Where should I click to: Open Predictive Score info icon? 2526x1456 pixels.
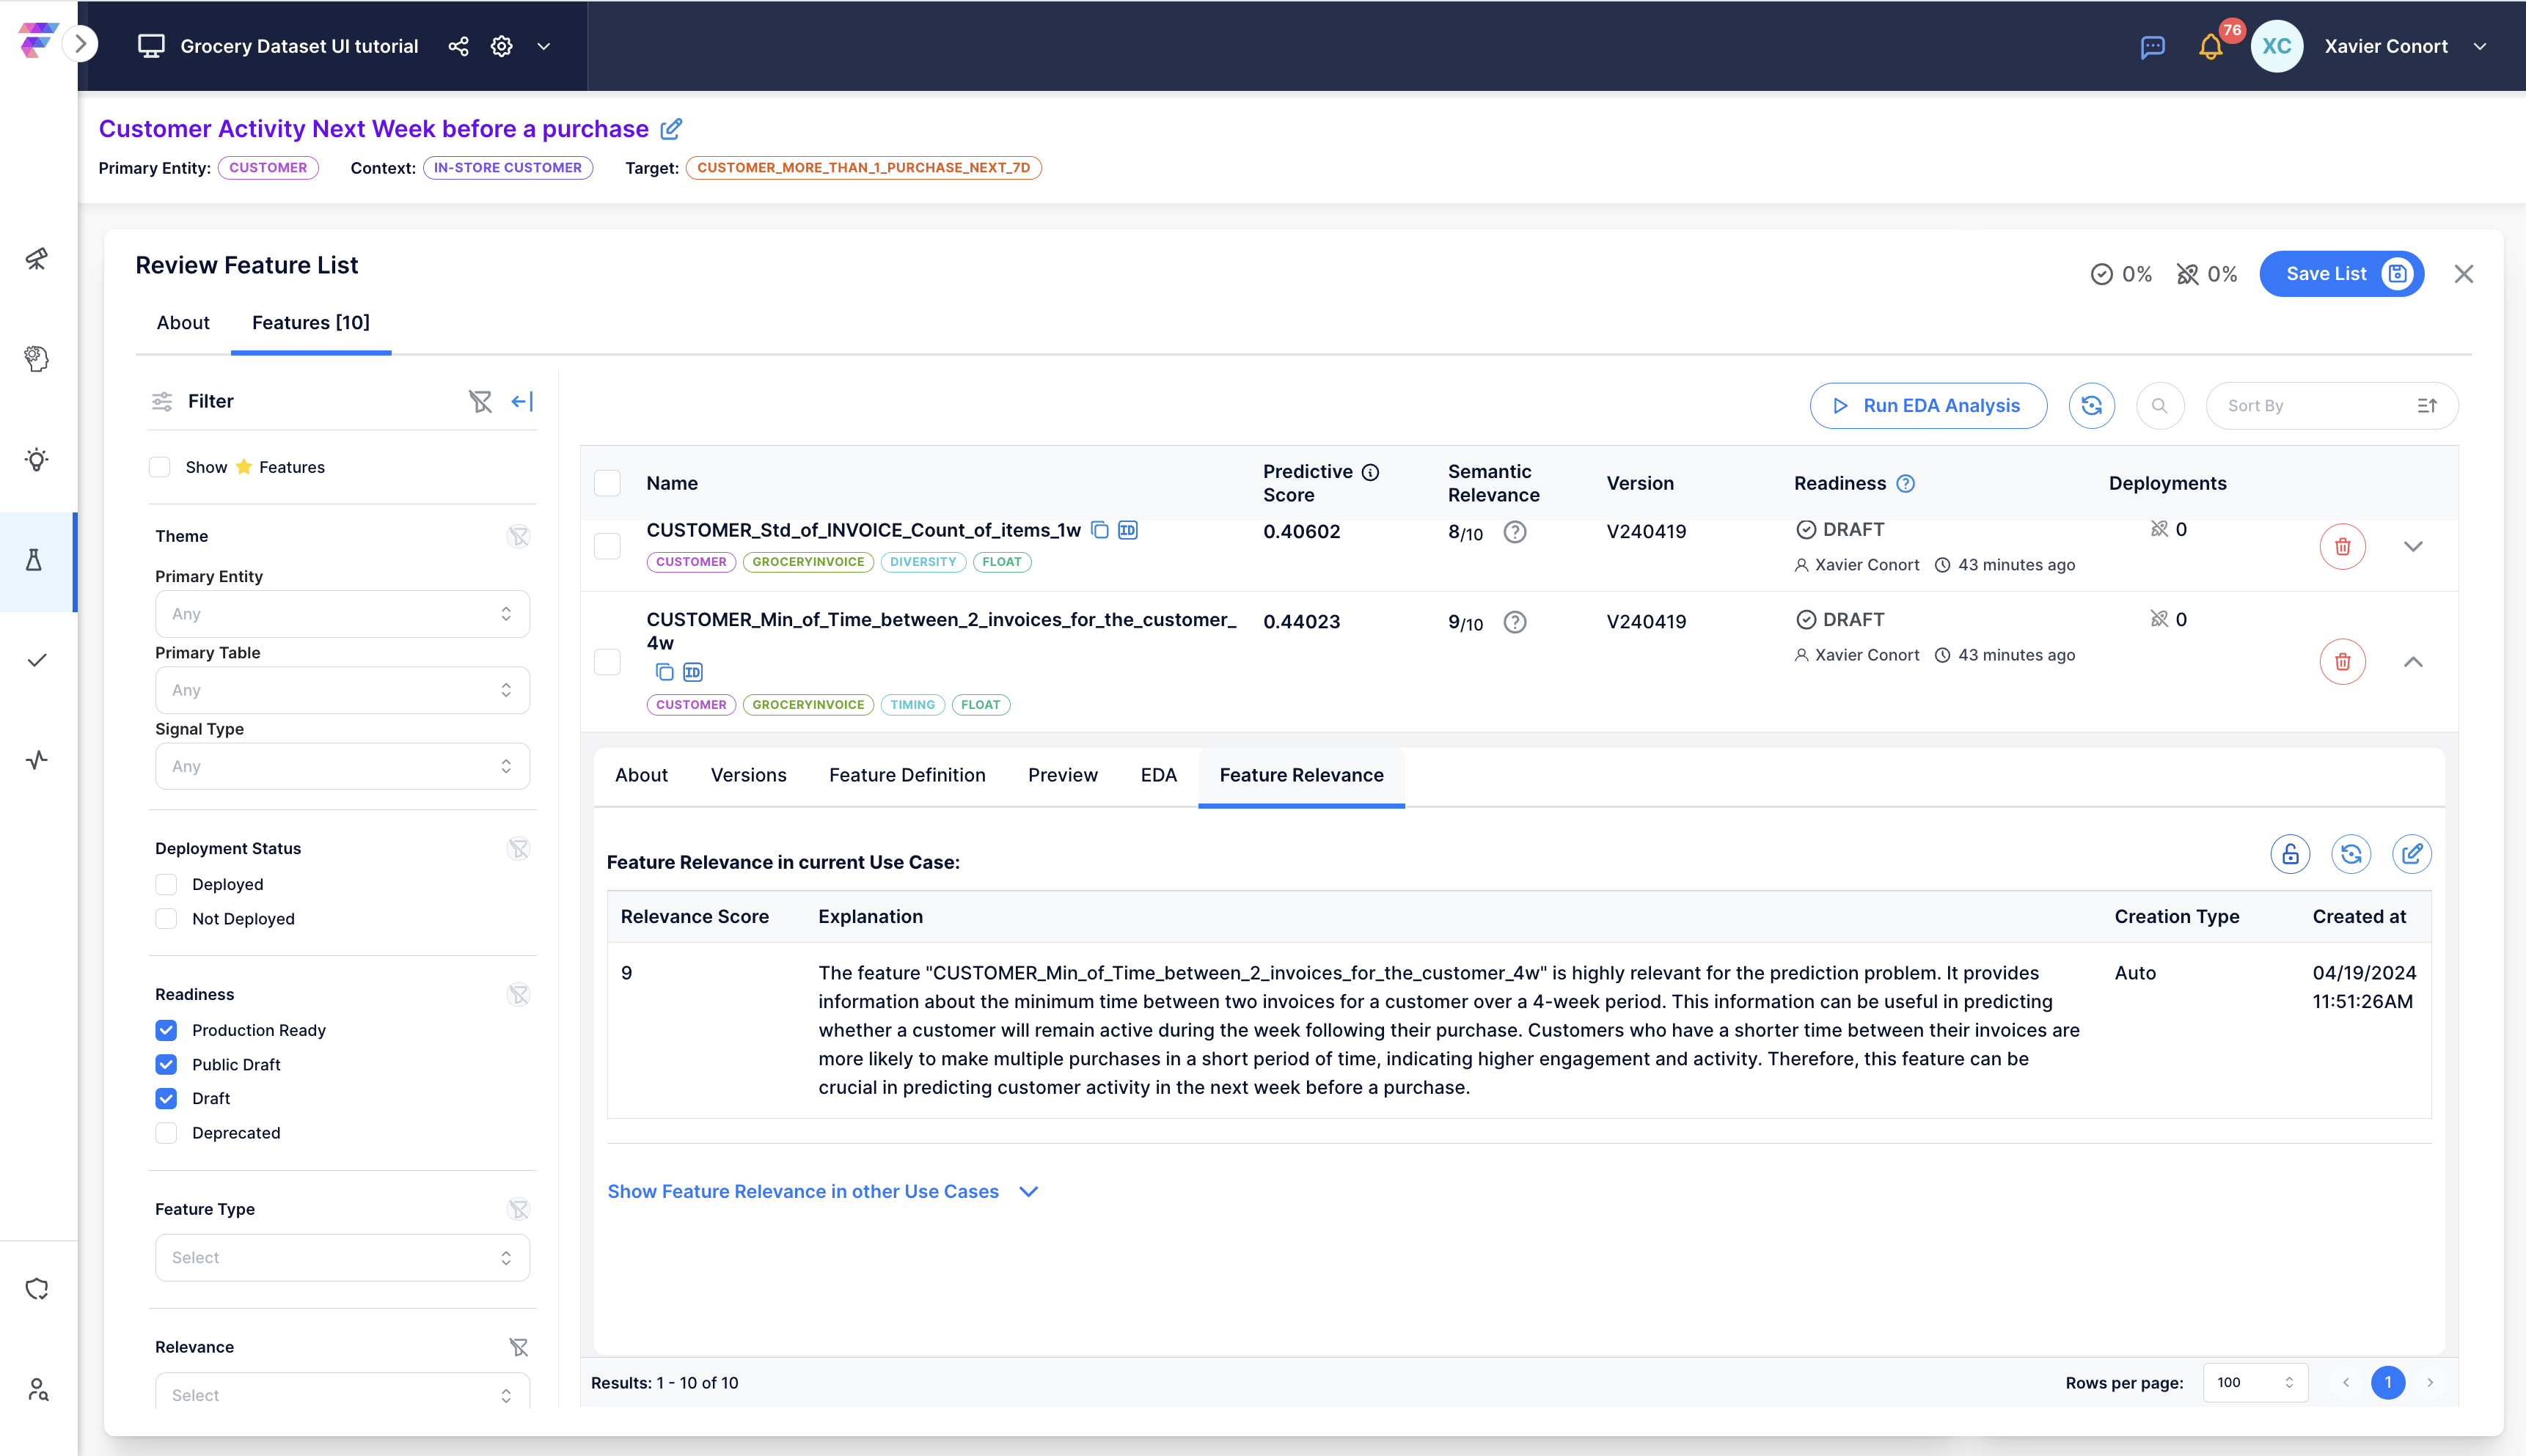(1371, 472)
